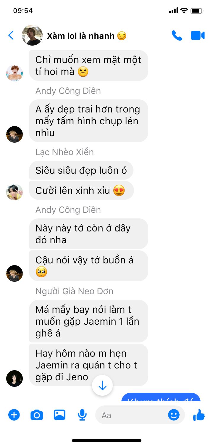Tap Người Già Neo Đơn's dark avatar

[x=14, y=379]
